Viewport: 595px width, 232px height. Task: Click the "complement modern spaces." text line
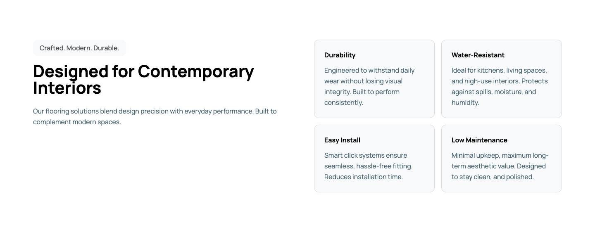(77, 122)
